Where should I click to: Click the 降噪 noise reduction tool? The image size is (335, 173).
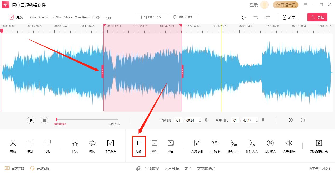(139, 146)
